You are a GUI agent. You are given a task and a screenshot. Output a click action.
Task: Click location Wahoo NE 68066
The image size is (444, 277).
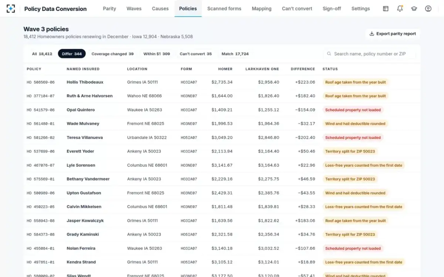144,96
